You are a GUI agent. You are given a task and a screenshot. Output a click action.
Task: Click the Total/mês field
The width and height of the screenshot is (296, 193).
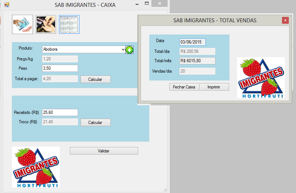click(197, 61)
